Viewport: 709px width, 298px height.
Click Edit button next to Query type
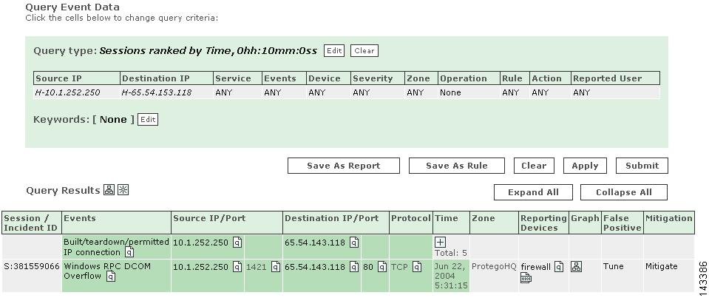tap(334, 50)
